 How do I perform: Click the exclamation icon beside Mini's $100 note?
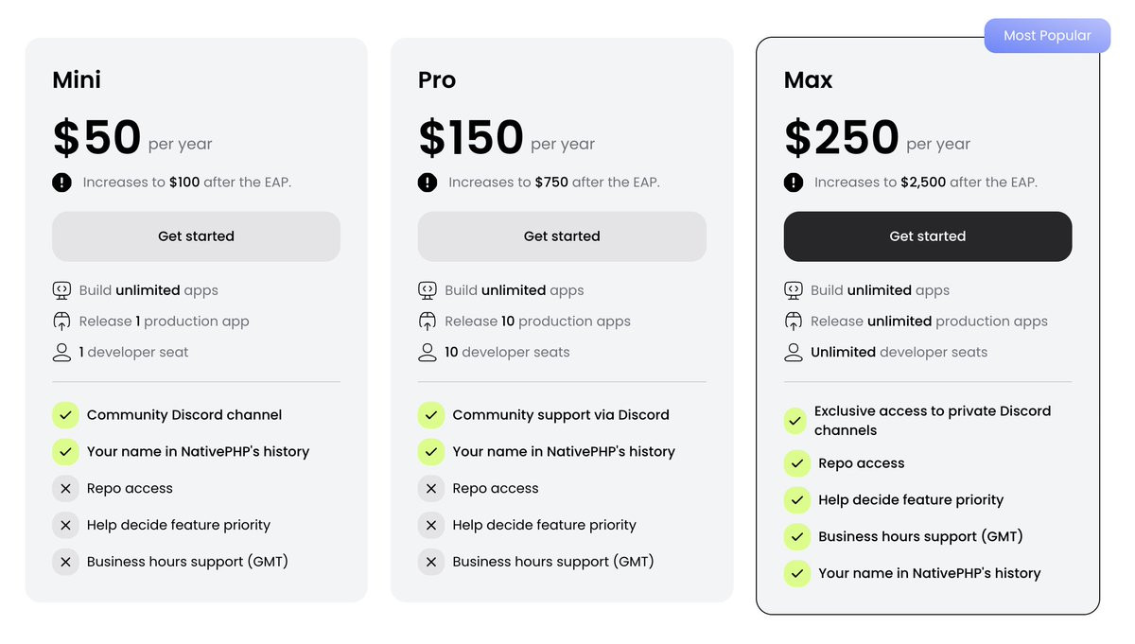tap(61, 183)
